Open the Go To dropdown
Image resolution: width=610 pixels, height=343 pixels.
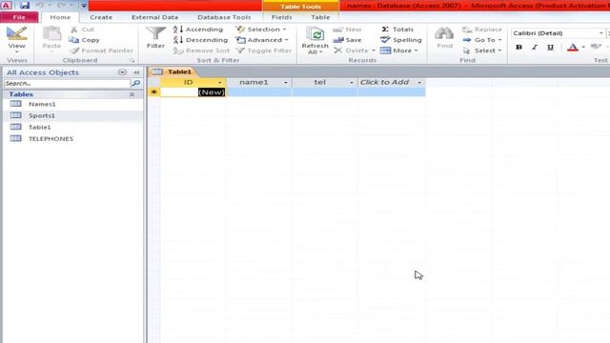pyautogui.click(x=482, y=40)
